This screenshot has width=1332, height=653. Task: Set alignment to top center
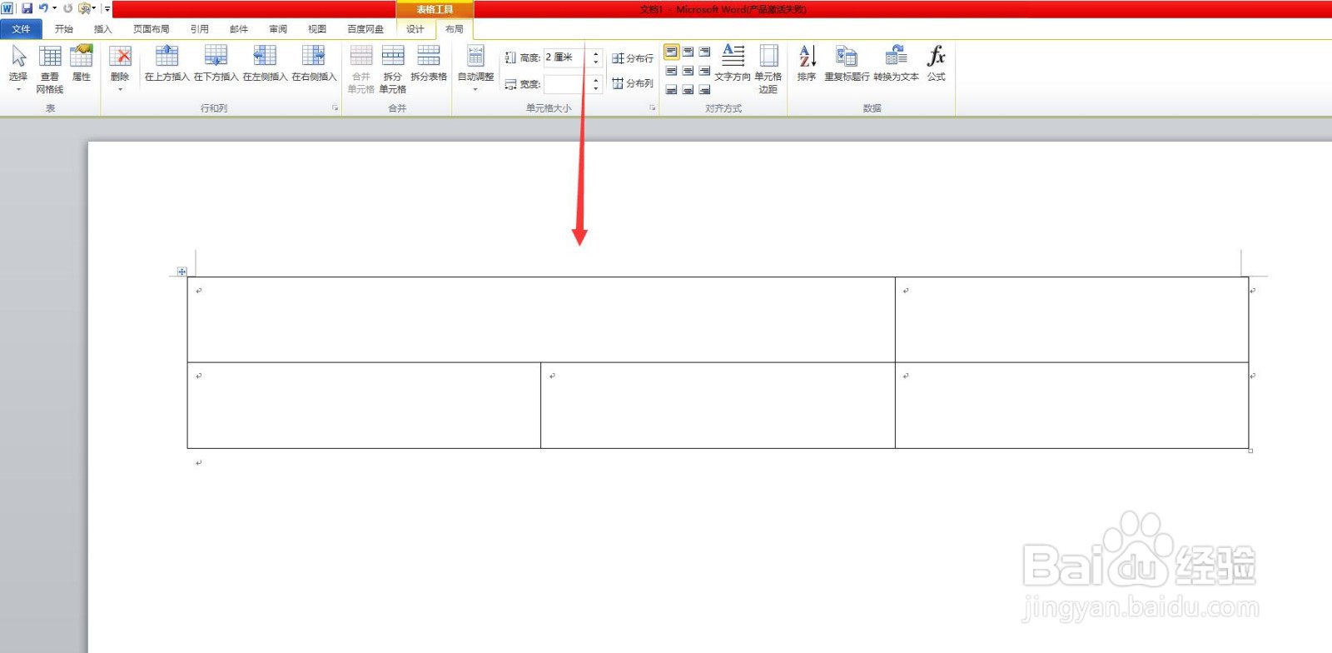coord(688,52)
